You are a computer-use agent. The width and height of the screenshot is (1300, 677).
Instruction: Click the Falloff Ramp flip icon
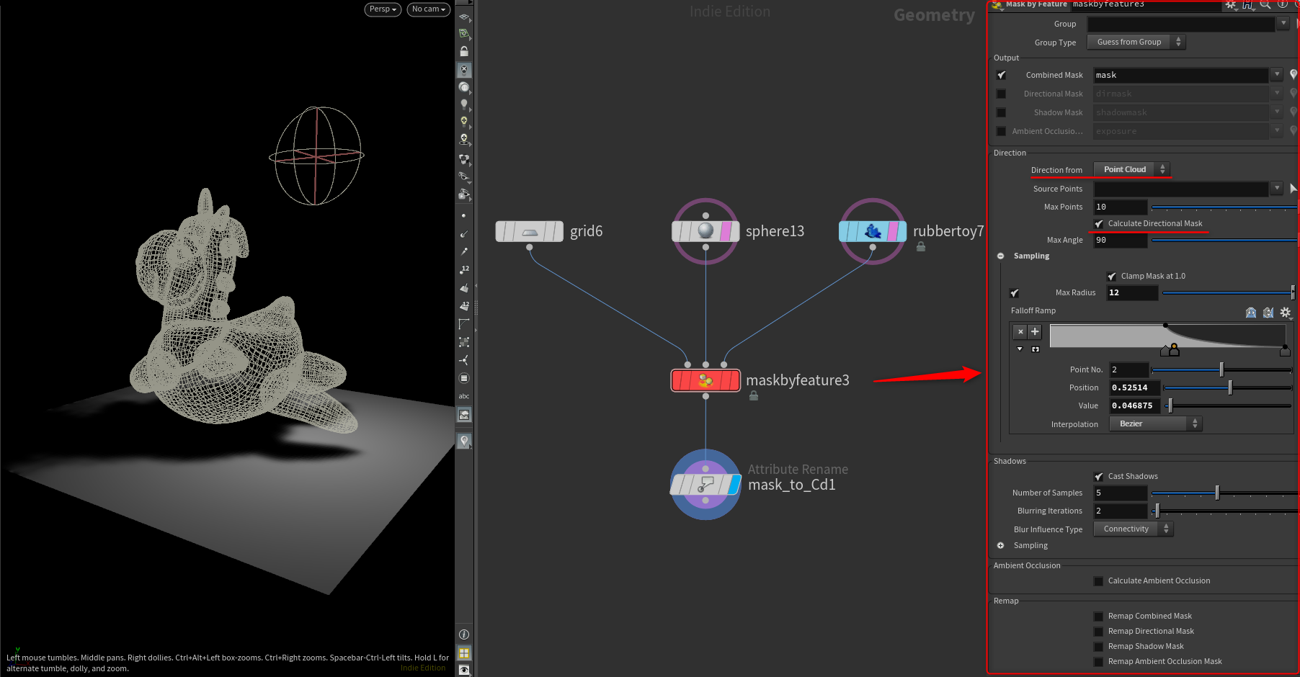tap(1251, 313)
